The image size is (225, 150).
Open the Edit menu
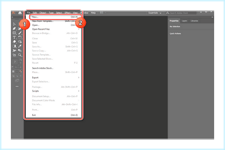pos(35,13)
